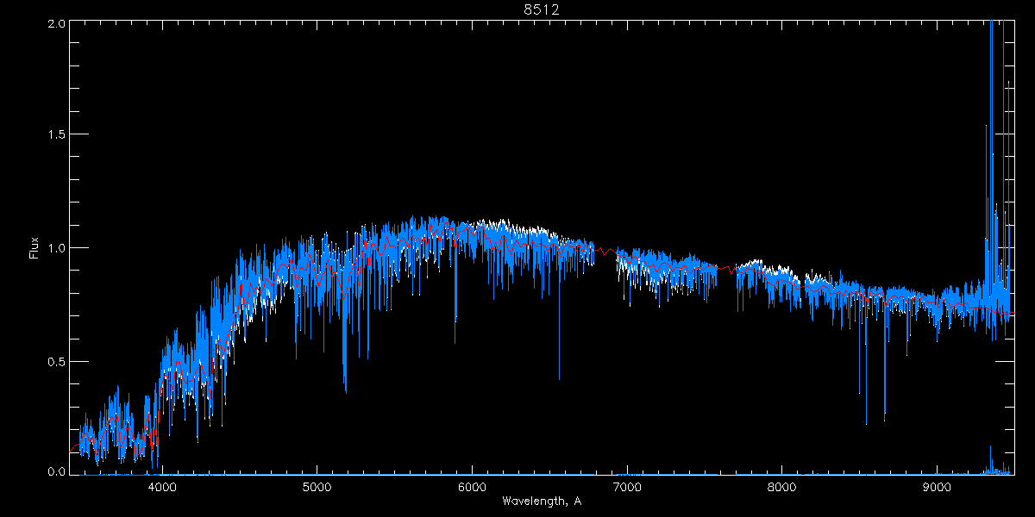
Task: Select the 4000 x-axis tick label
Action: point(162,487)
